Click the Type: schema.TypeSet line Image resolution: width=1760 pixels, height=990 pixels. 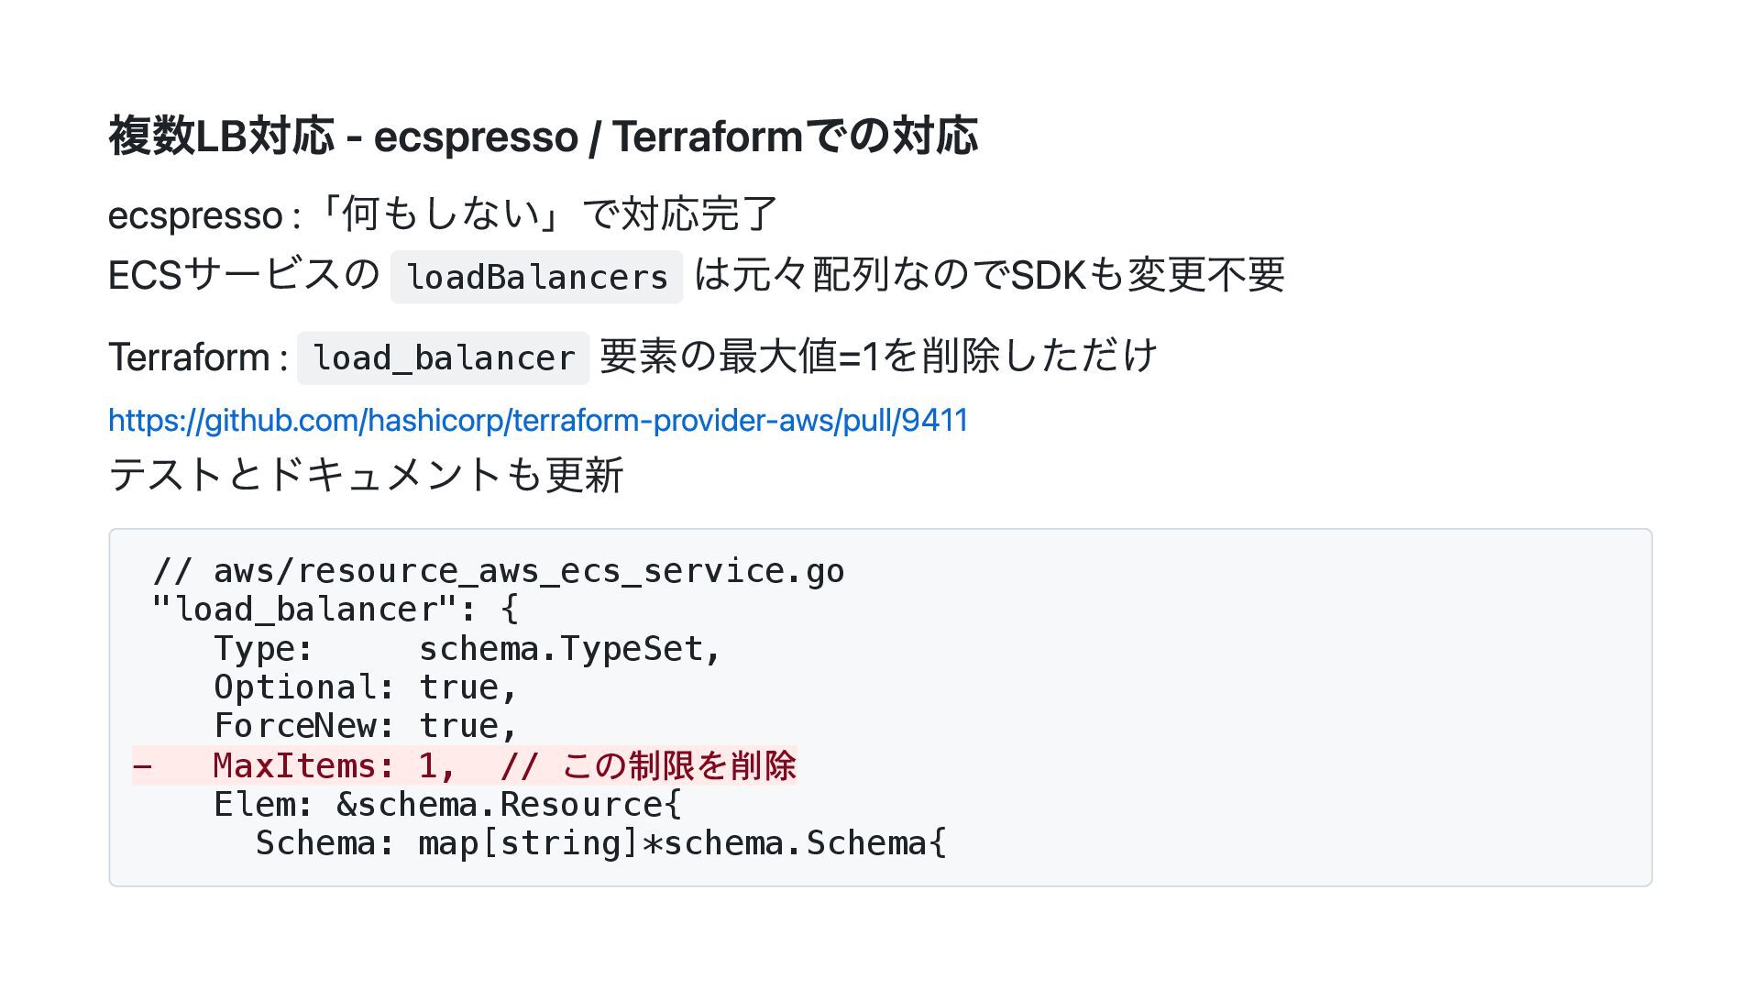click(x=468, y=649)
